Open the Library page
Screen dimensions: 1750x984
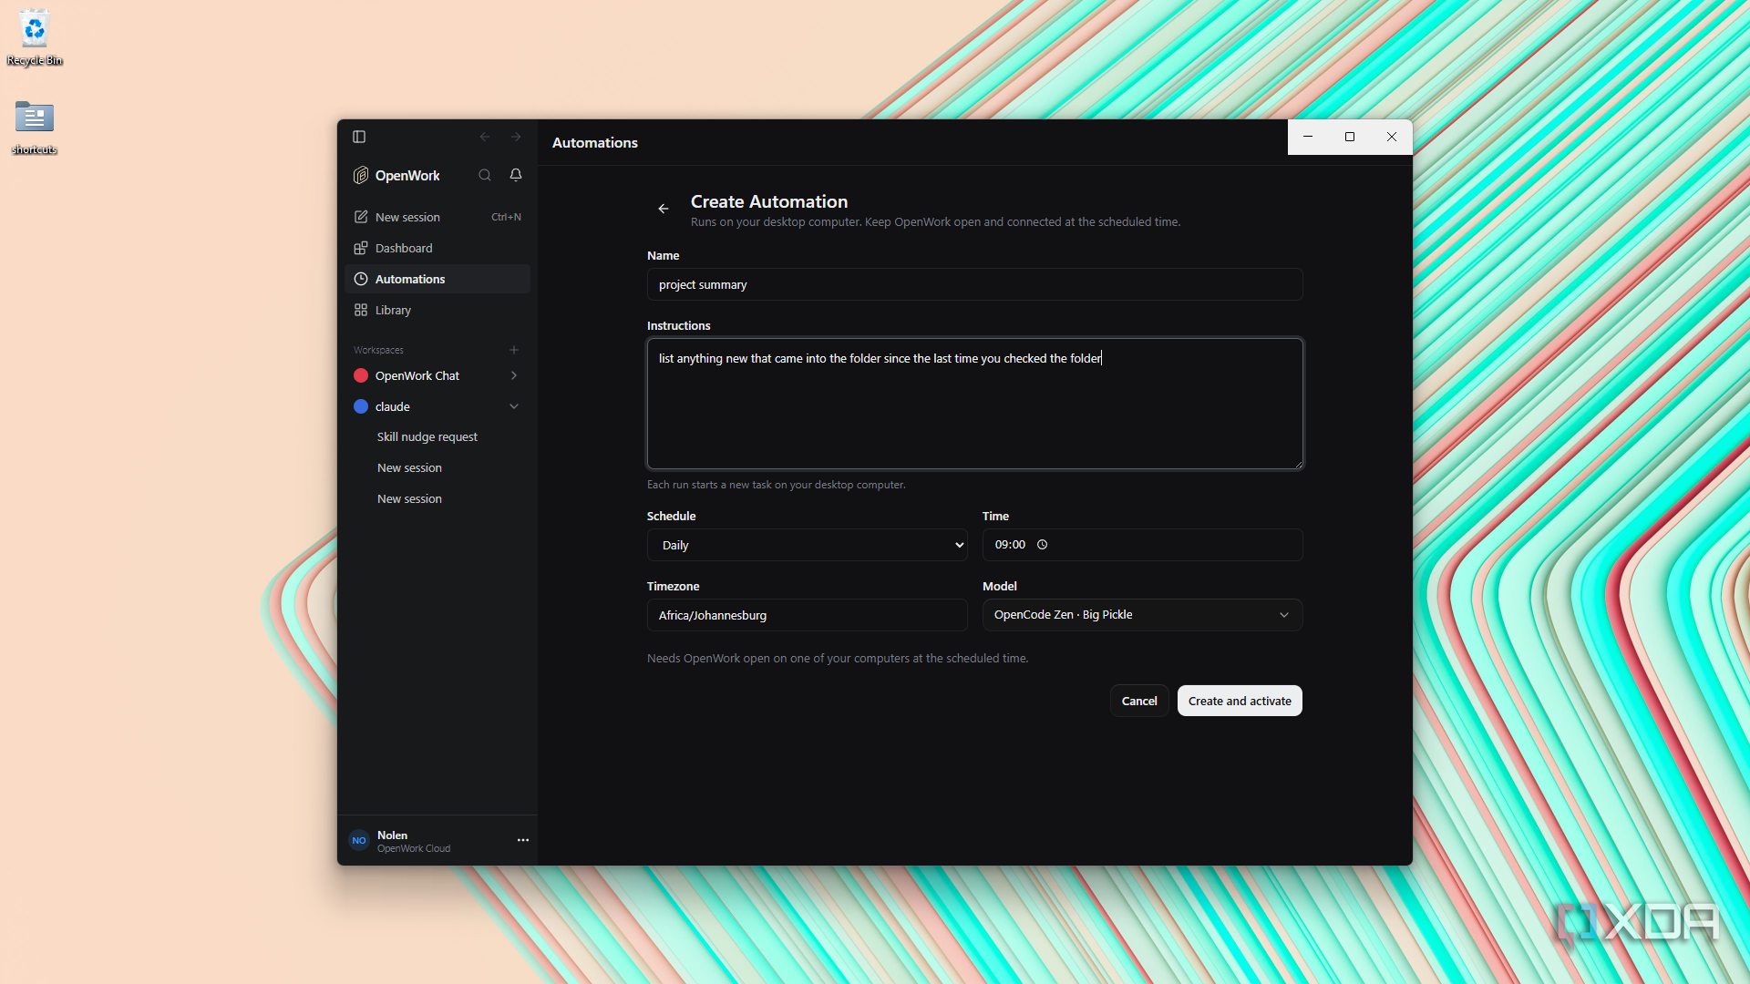coord(437,310)
